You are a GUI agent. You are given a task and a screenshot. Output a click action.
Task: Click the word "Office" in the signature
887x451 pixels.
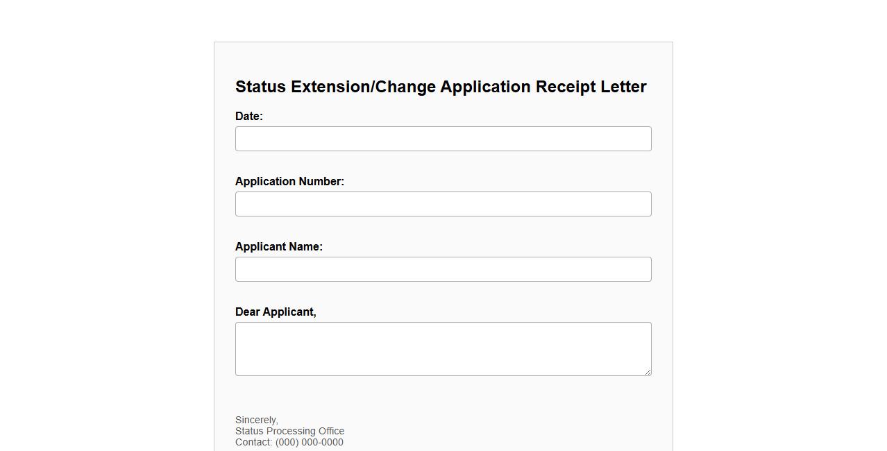331,432
